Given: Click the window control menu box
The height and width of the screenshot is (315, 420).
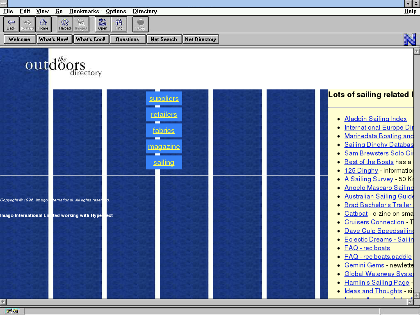Looking at the screenshot, I should coord(4,4).
